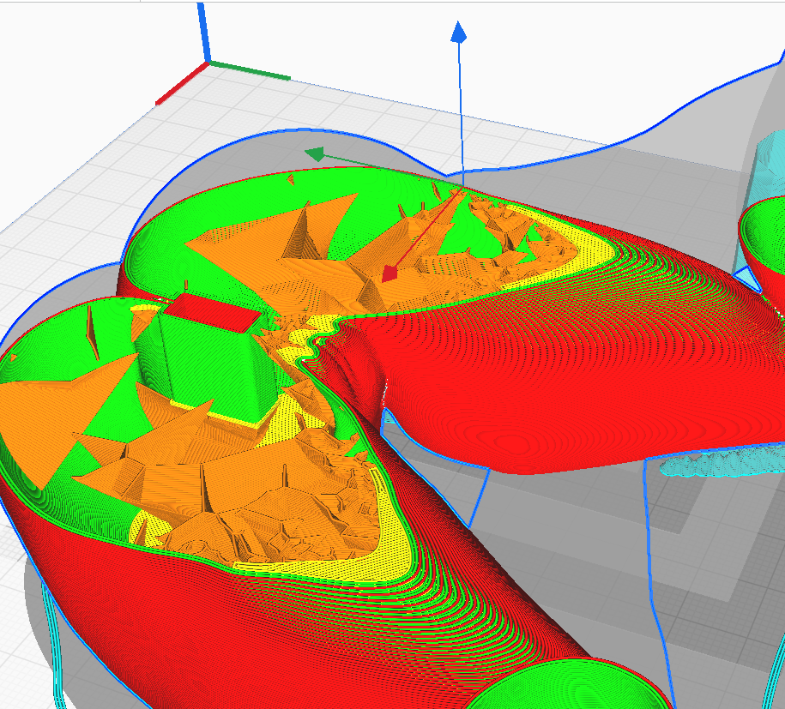The image size is (785, 709).
Task: Select the red X-axis arrow head
Action: pyautogui.click(x=390, y=273)
